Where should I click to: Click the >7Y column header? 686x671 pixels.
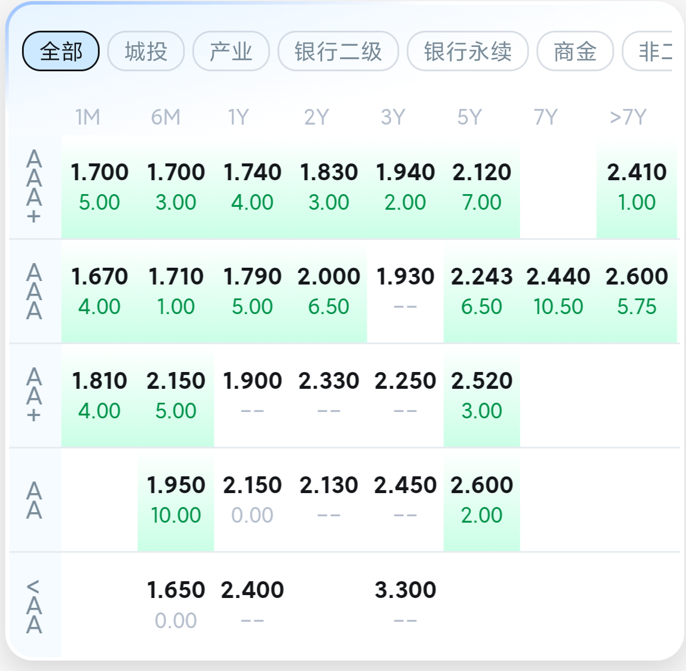click(x=628, y=118)
